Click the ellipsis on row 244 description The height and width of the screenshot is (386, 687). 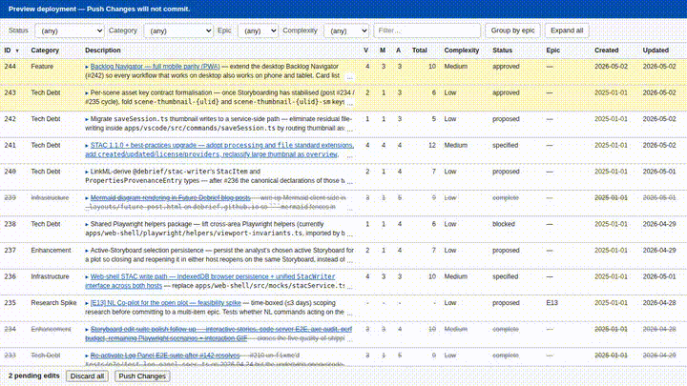point(349,77)
